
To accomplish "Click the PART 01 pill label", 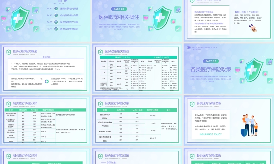I will point(119,9).
